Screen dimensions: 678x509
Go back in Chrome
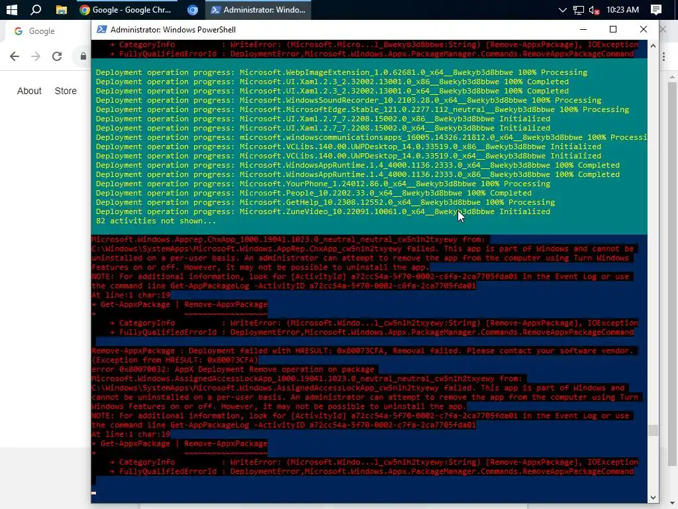click(x=15, y=56)
